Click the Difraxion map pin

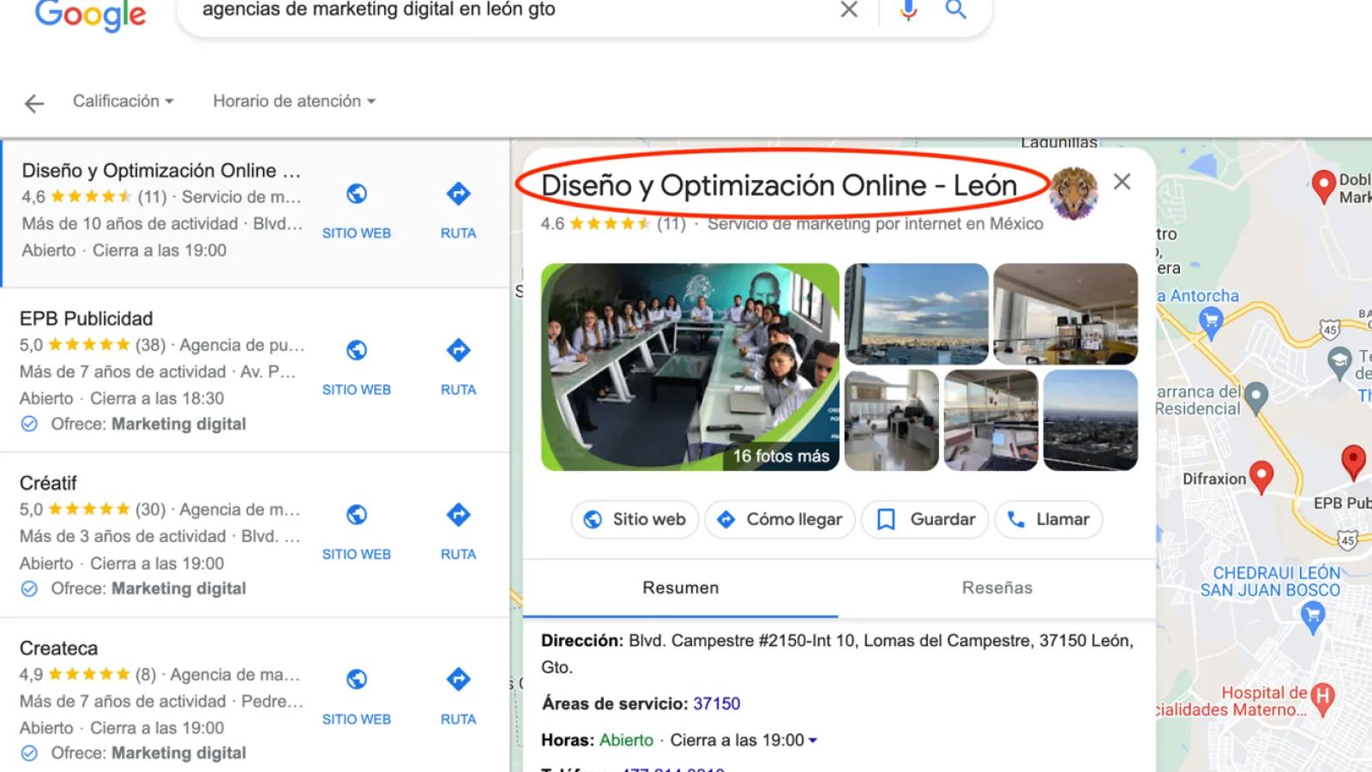pos(1261,477)
